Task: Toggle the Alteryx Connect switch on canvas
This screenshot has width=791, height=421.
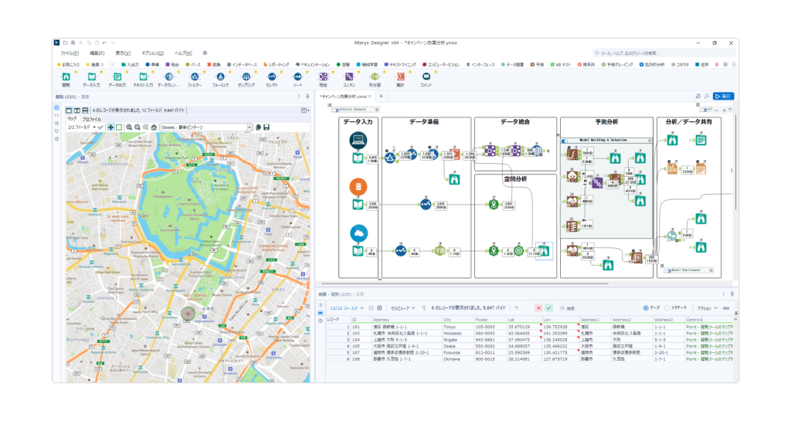Action: [x=338, y=110]
